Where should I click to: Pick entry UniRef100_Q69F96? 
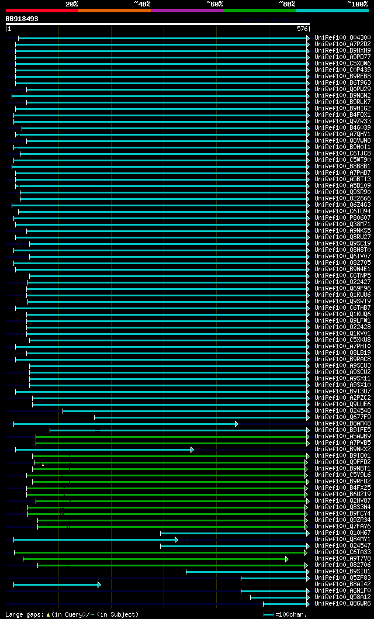click(x=342, y=289)
